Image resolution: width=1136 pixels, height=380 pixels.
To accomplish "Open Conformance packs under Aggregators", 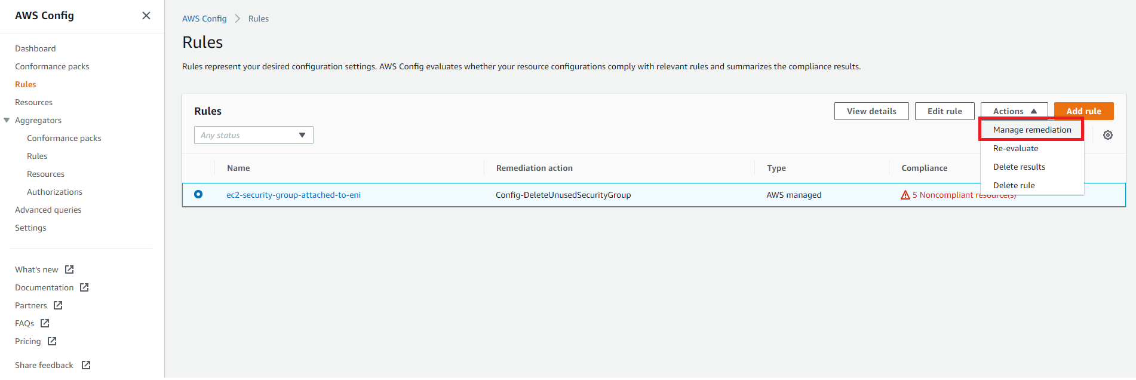I will click(x=64, y=138).
